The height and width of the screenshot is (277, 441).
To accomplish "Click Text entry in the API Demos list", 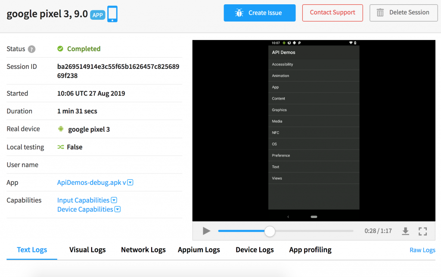I will click(314, 167).
